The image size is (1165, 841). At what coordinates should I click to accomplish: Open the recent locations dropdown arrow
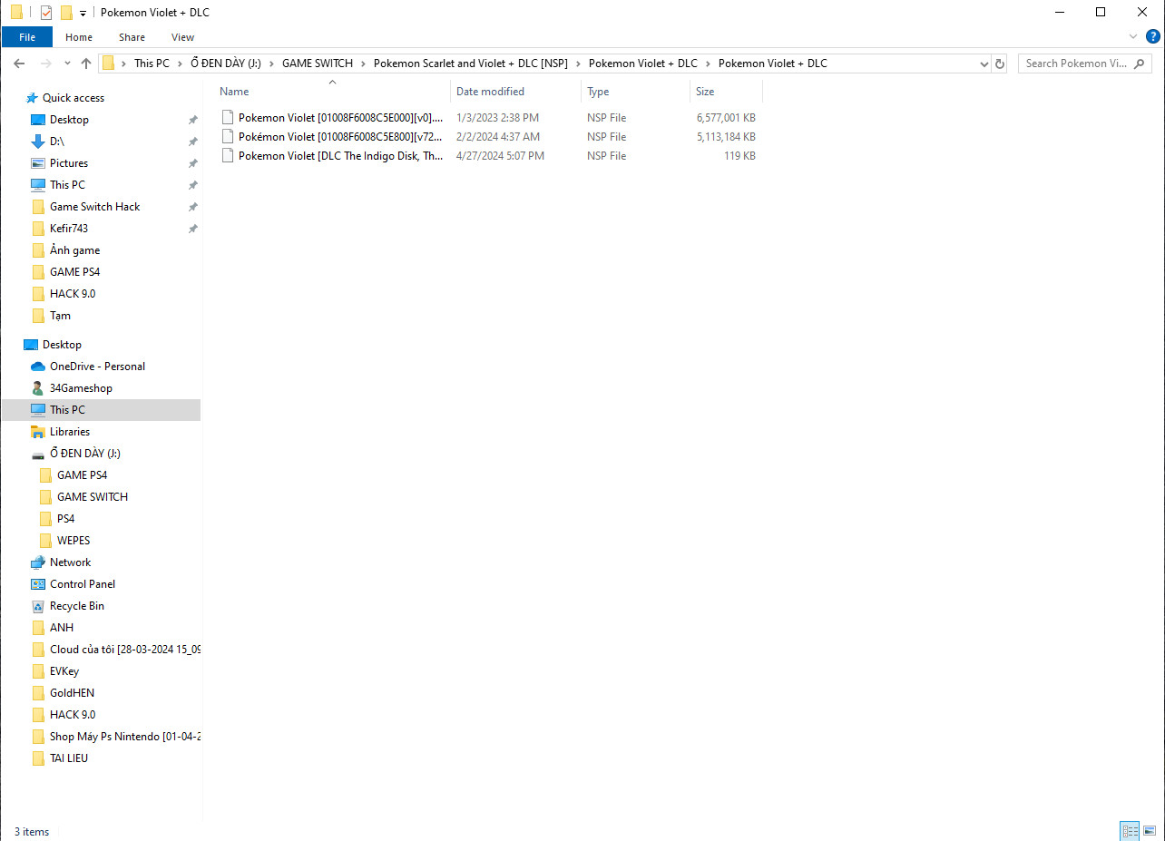point(67,64)
